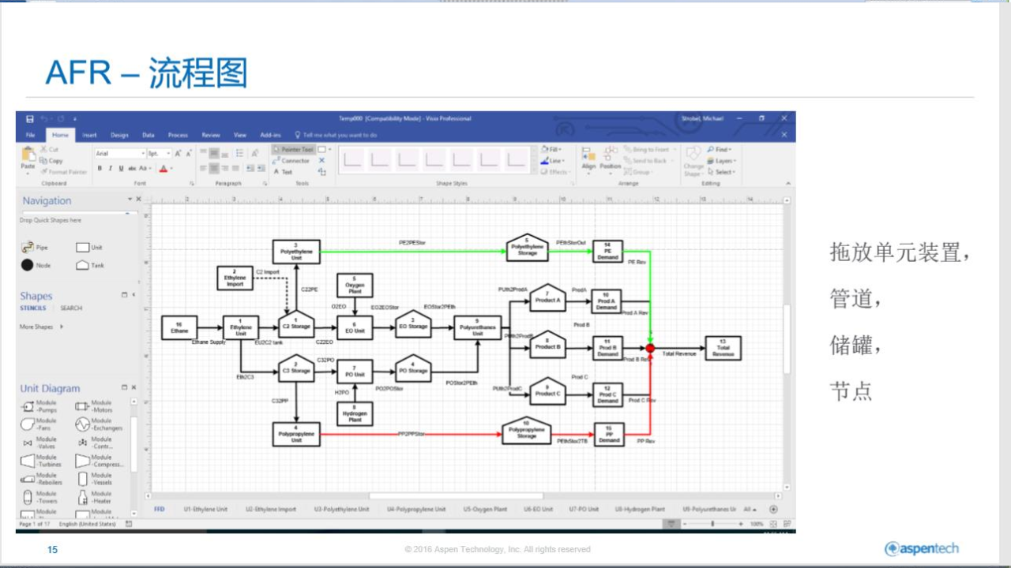
Task: Click the red node in the diagram
Action: click(x=650, y=347)
